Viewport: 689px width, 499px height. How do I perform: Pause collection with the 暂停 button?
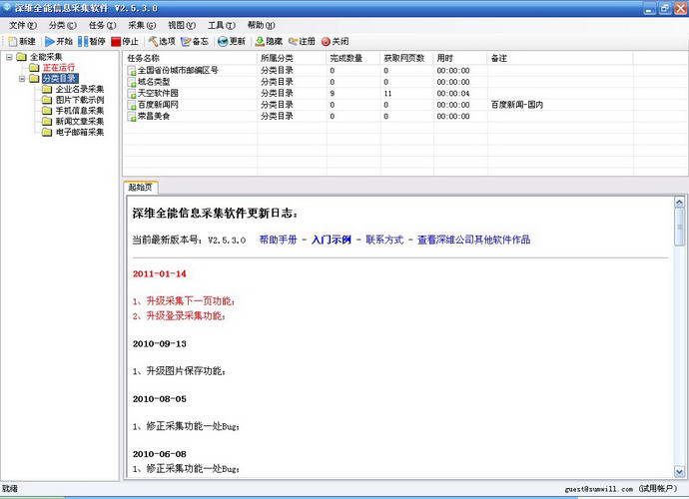[92, 41]
